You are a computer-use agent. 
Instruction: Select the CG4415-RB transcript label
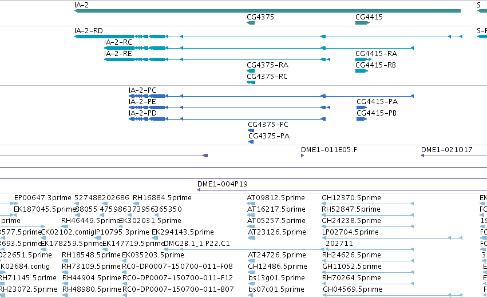[x=375, y=65]
